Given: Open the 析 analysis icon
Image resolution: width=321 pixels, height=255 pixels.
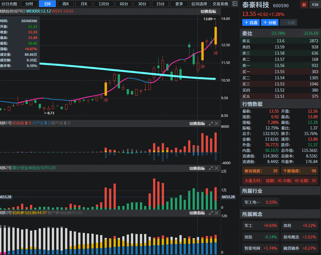Looking at the screenshot, I should coord(304,5).
